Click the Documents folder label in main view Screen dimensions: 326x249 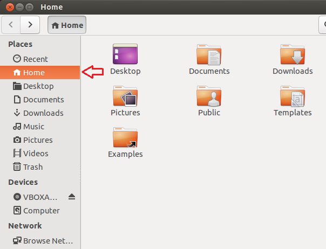[x=209, y=71]
